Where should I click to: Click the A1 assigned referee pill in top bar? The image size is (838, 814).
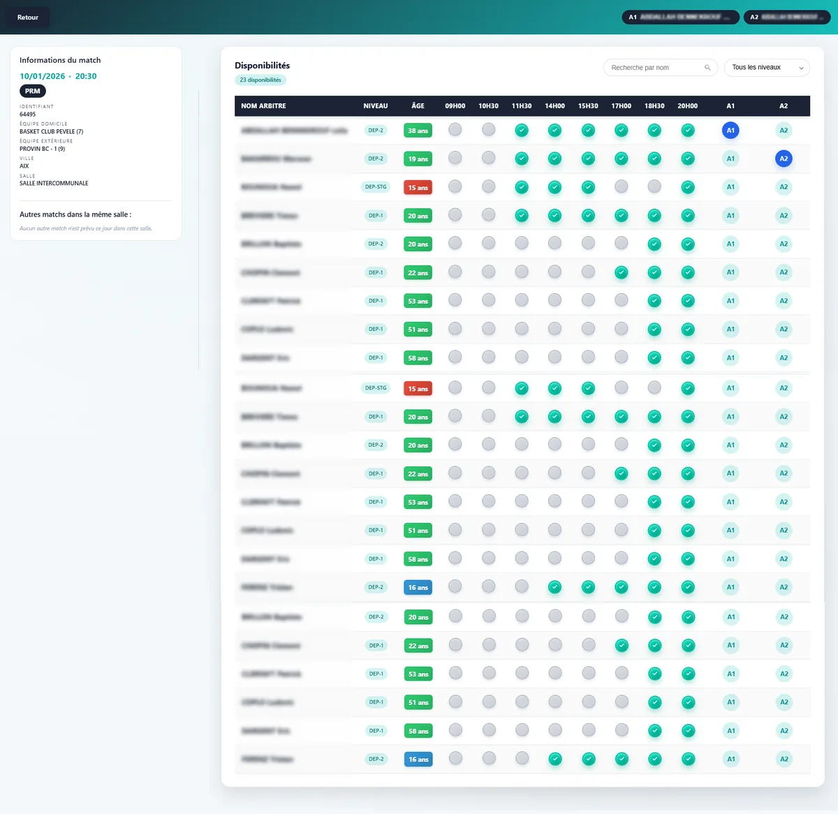tap(680, 17)
